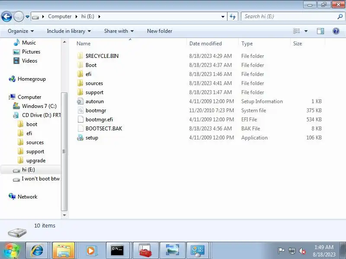The width and height of the screenshot is (346, 259).
Task: Open the address bar history dropdown
Action: click(x=223, y=16)
